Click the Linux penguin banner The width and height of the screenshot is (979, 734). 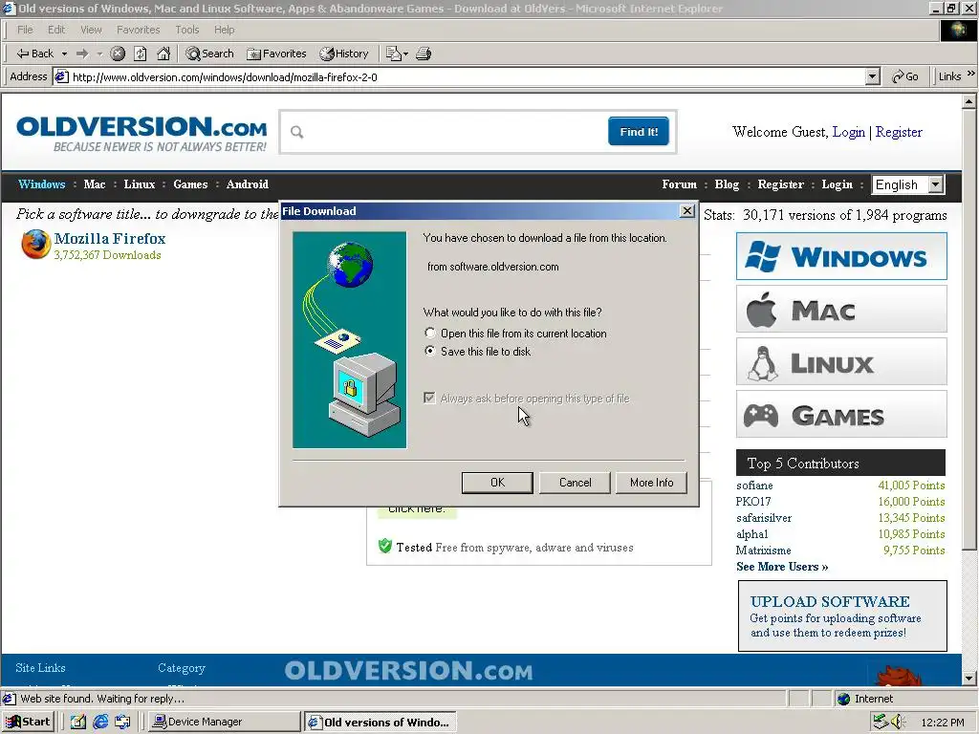[841, 361]
